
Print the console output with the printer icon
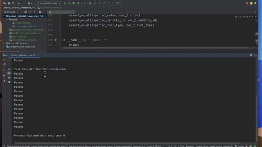coord(9,78)
